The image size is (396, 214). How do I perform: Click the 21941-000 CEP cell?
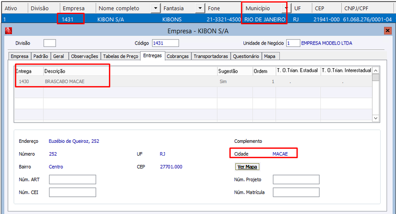(327, 19)
